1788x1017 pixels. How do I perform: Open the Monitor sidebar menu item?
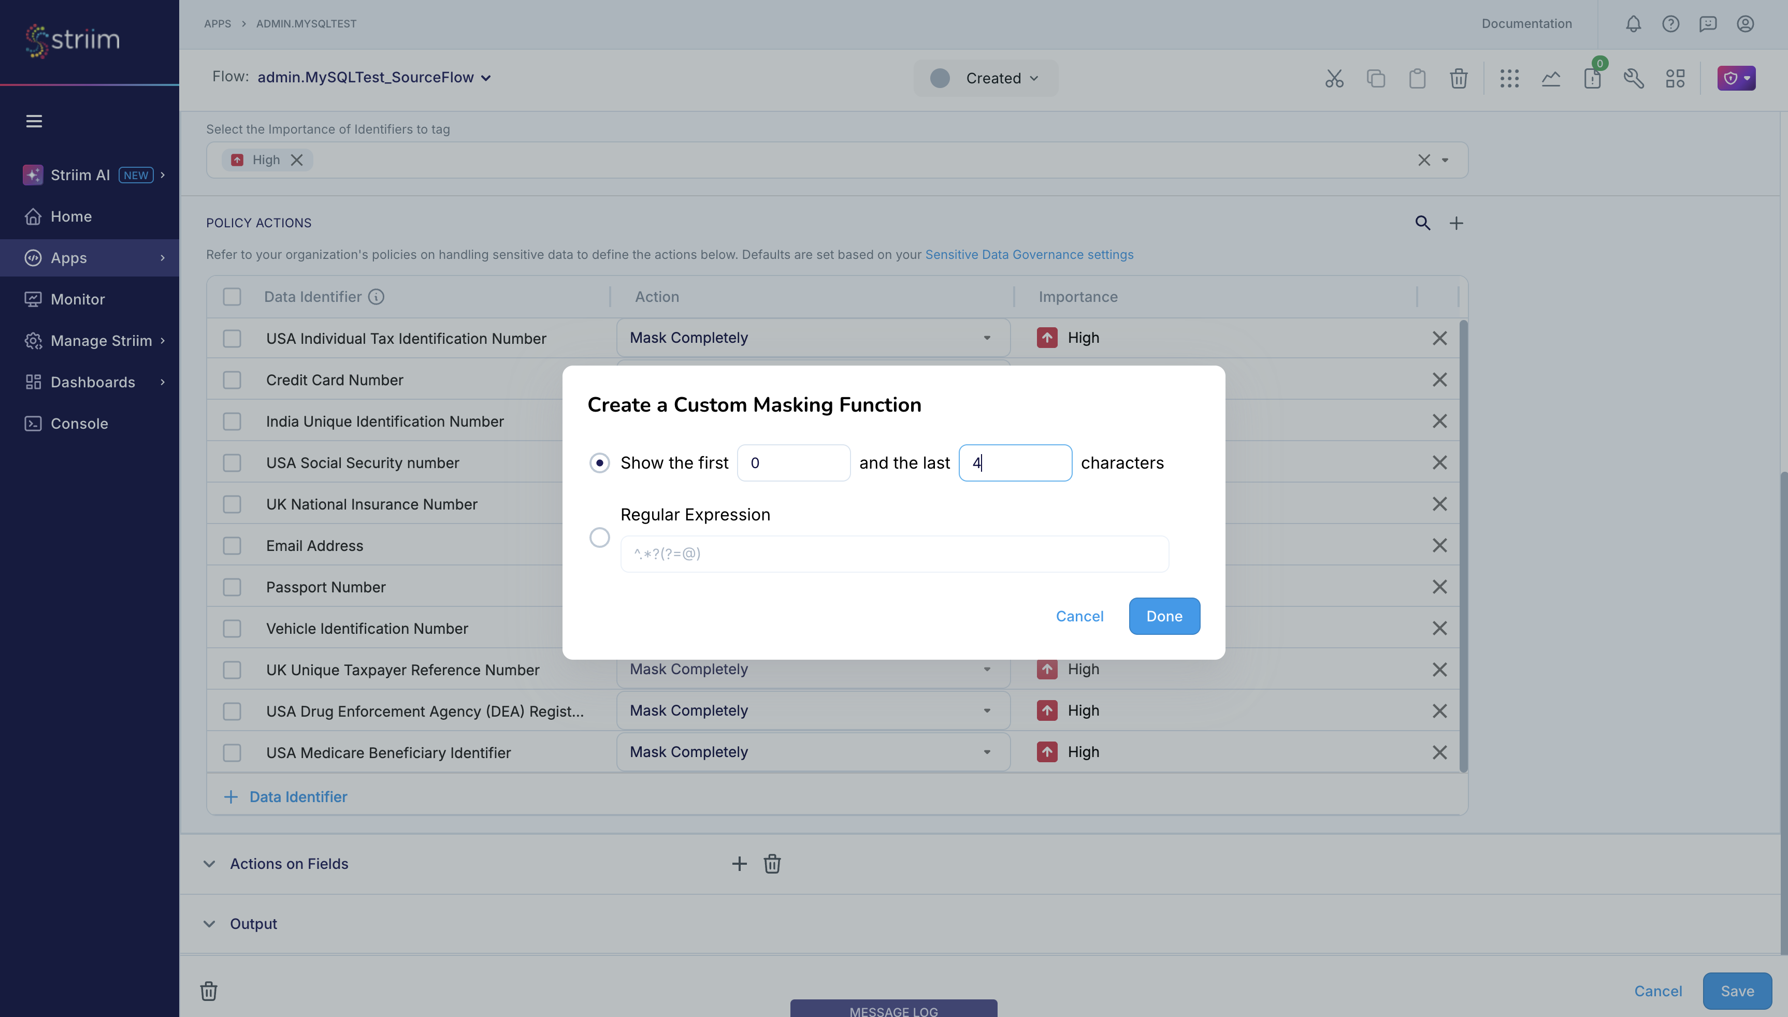(78, 299)
